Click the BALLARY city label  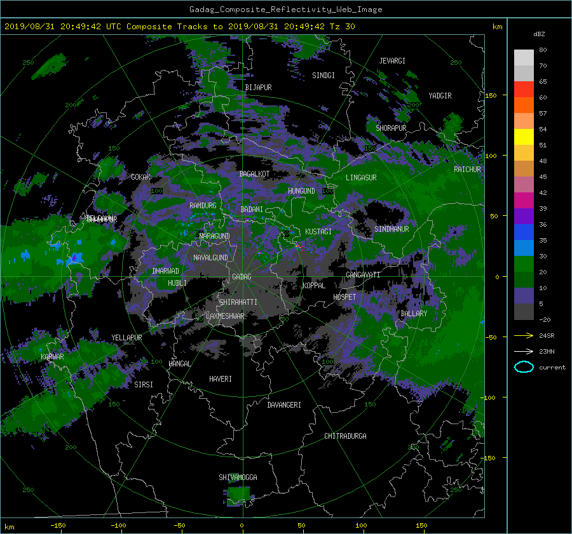point(414,314)
